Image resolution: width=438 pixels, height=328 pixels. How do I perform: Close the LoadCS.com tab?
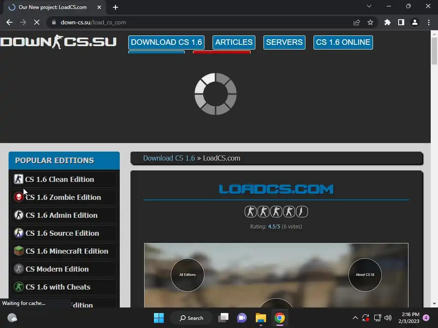[x=99, y=7]
